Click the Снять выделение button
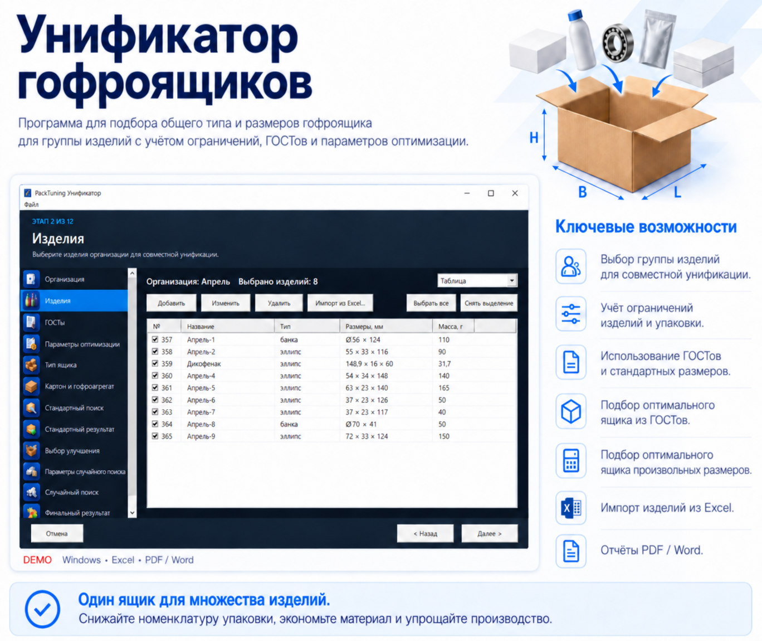 coord(489,303)
